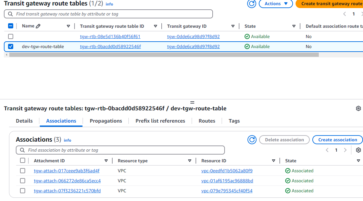Image resolution: width=363 pixels, height=201 pixels.
Task: Sort by the State column in route tables
Action: tap(294, 26)
